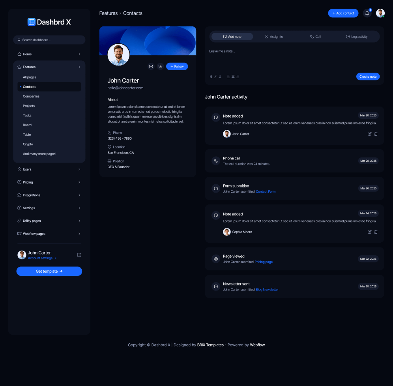393x386 pixels.
Task: Click the Follow toggle on John Carter's profile
Action: (177, 66)
